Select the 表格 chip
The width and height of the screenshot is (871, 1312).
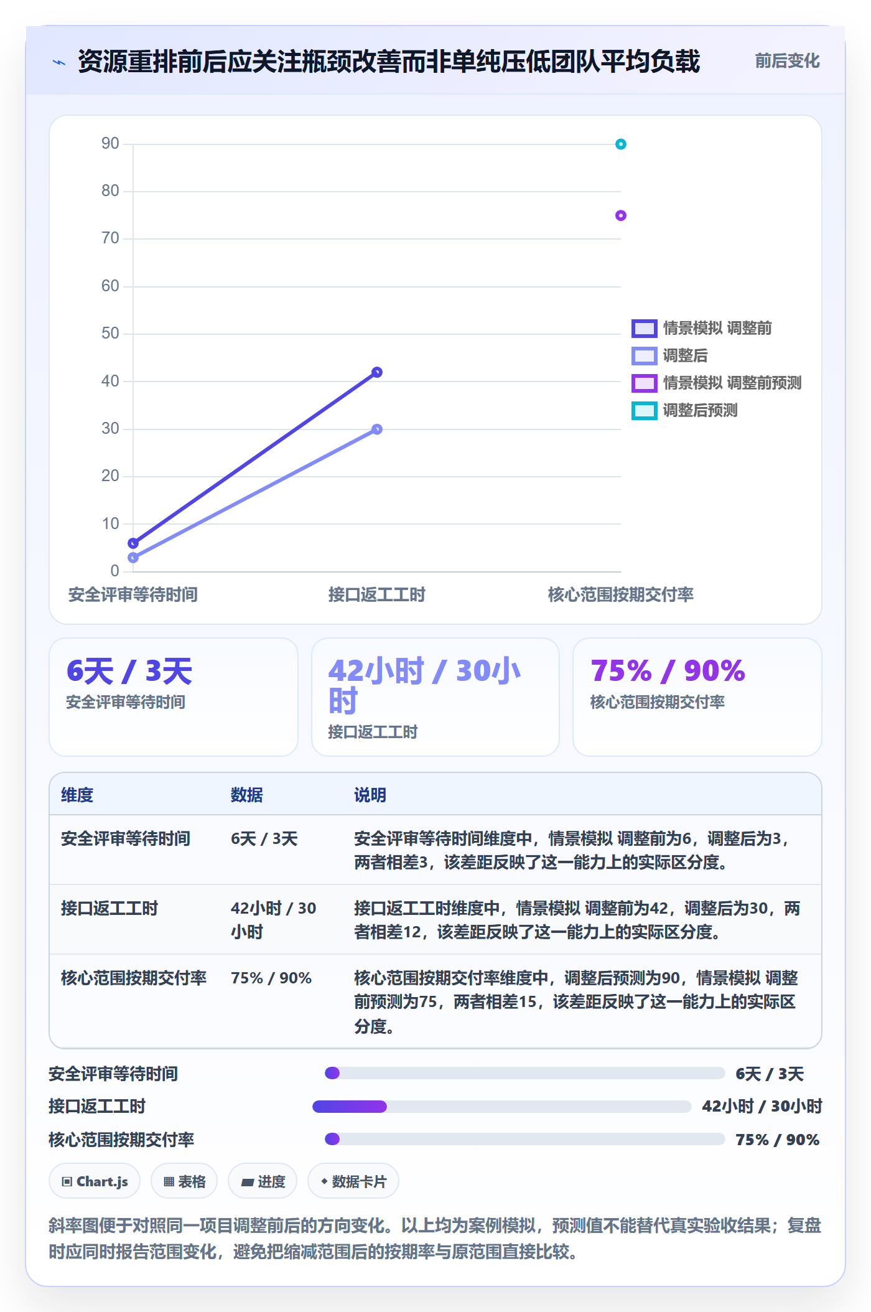[x=184, y=1181]
